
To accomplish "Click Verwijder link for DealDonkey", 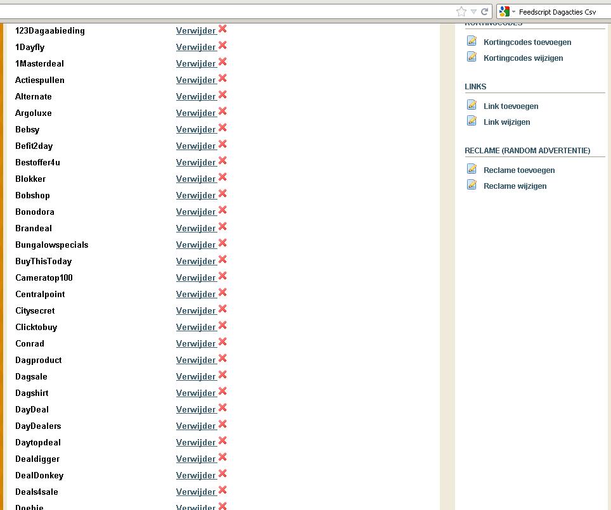I will pyautogui.click(x=196, y=475).
